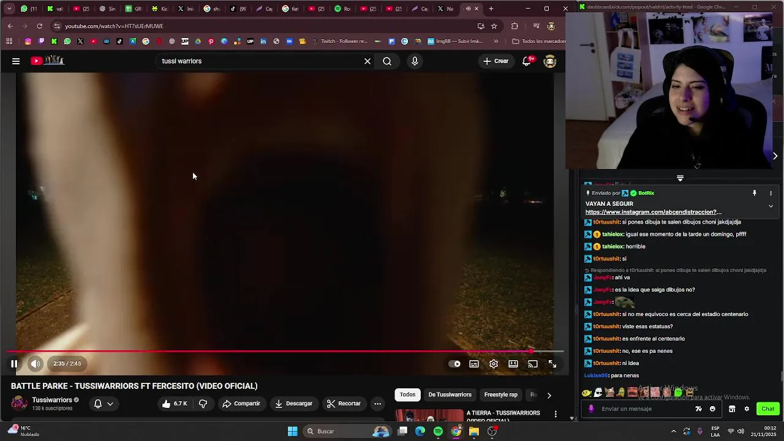Open the 'Todos los marcadores' folder

tap(539, 42)
